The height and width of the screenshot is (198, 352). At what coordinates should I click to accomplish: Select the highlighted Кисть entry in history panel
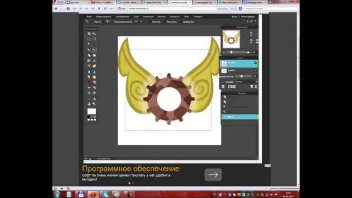[x=240, y=117]
